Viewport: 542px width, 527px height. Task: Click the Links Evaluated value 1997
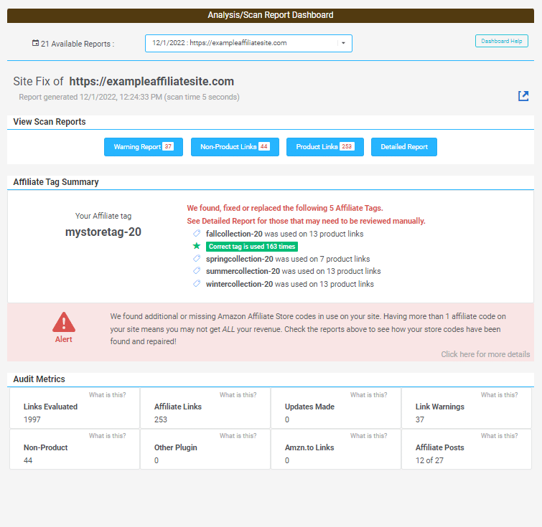(32, 419)
